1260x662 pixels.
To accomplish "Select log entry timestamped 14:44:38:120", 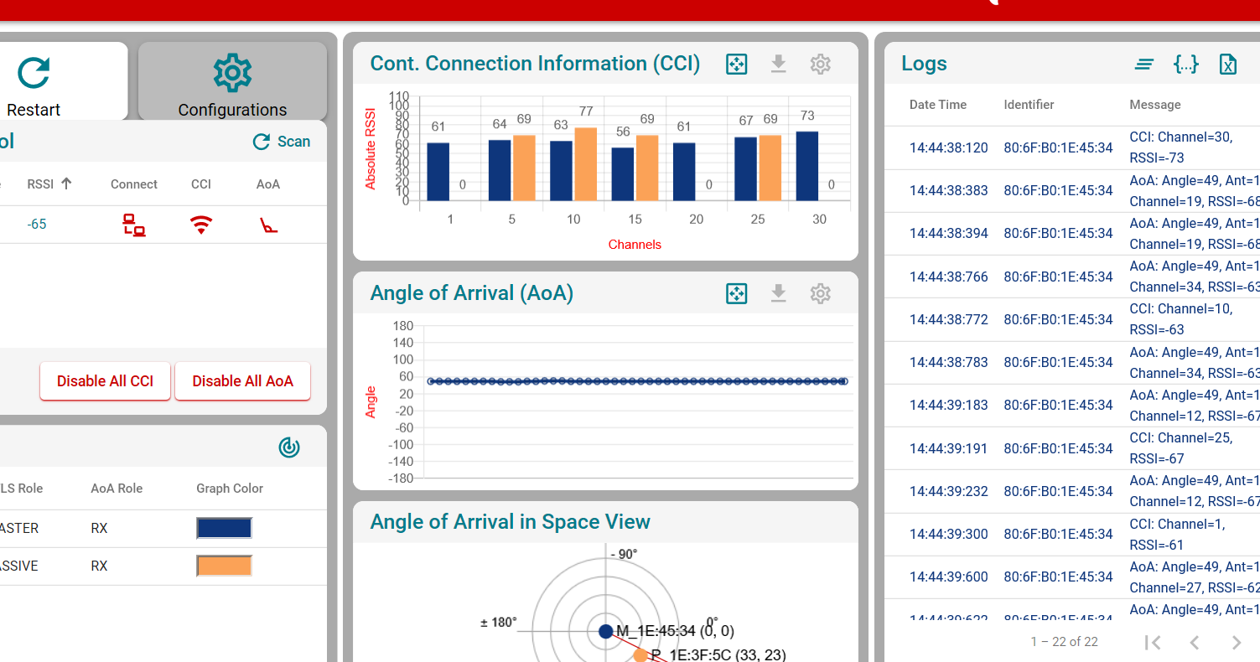I will pyautogui.click(x=949, y=147).
